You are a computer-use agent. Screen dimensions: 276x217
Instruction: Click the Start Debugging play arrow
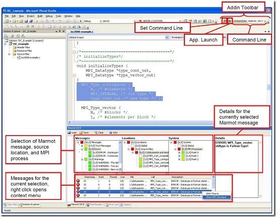(x=81, y=21)
